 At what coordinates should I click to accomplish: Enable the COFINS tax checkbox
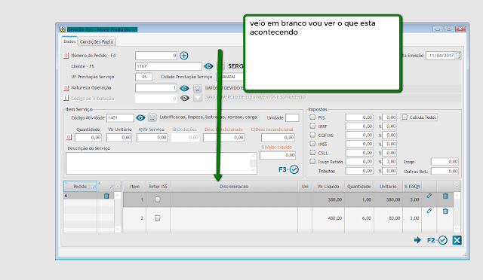312,135
